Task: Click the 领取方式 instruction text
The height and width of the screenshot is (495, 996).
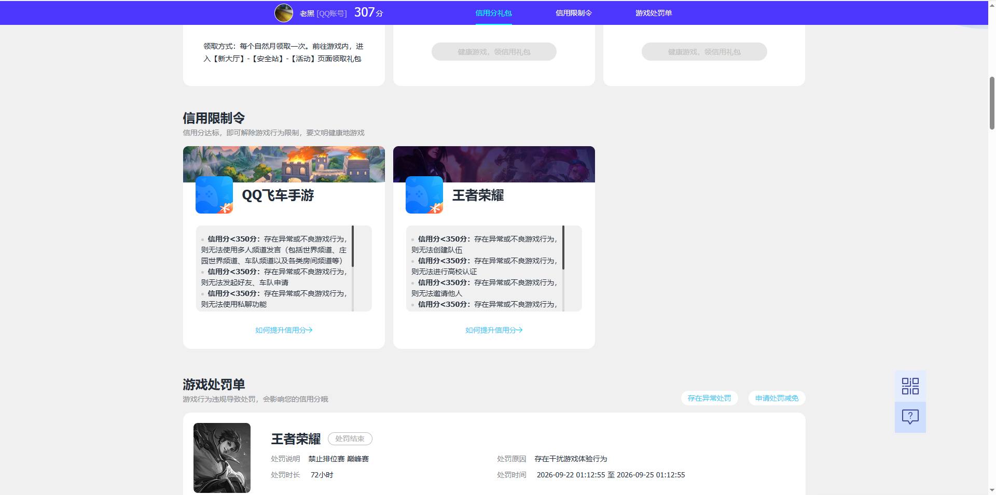Action: coord(283,52)
